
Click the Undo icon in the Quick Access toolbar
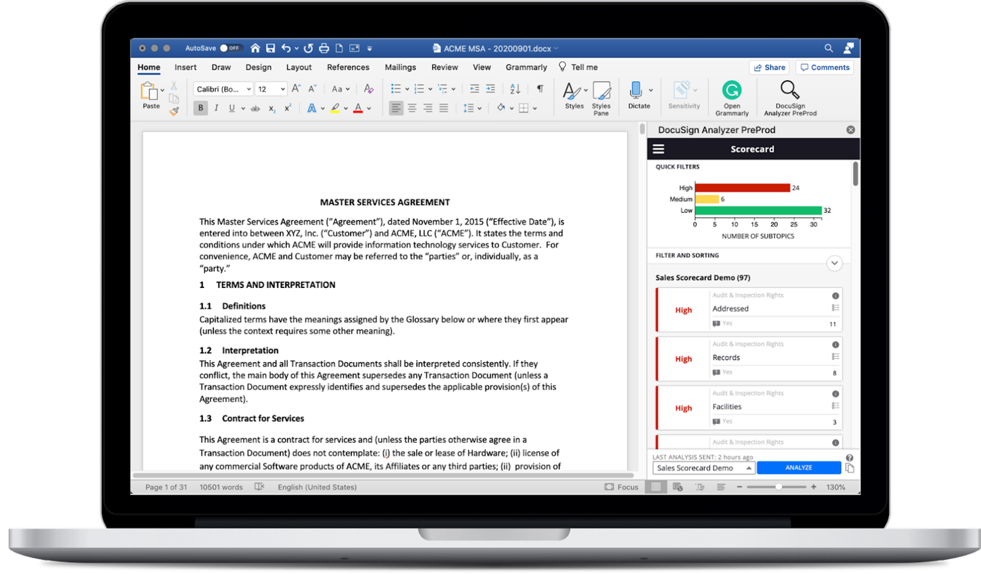click(286, 48)
